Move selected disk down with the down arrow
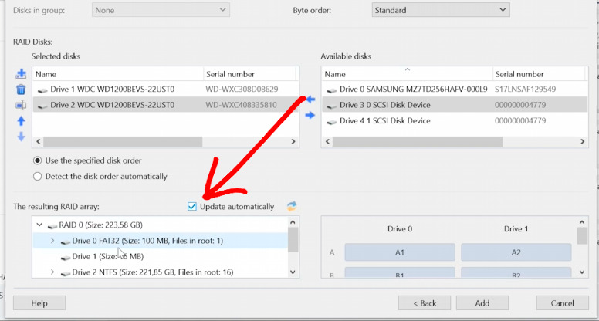The height and width of the screenshot is (321, 599). 21,137
